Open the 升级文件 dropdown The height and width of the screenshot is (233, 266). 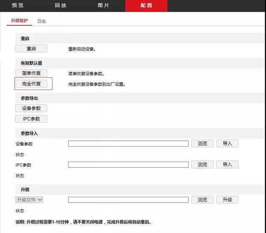pos(29,200)
